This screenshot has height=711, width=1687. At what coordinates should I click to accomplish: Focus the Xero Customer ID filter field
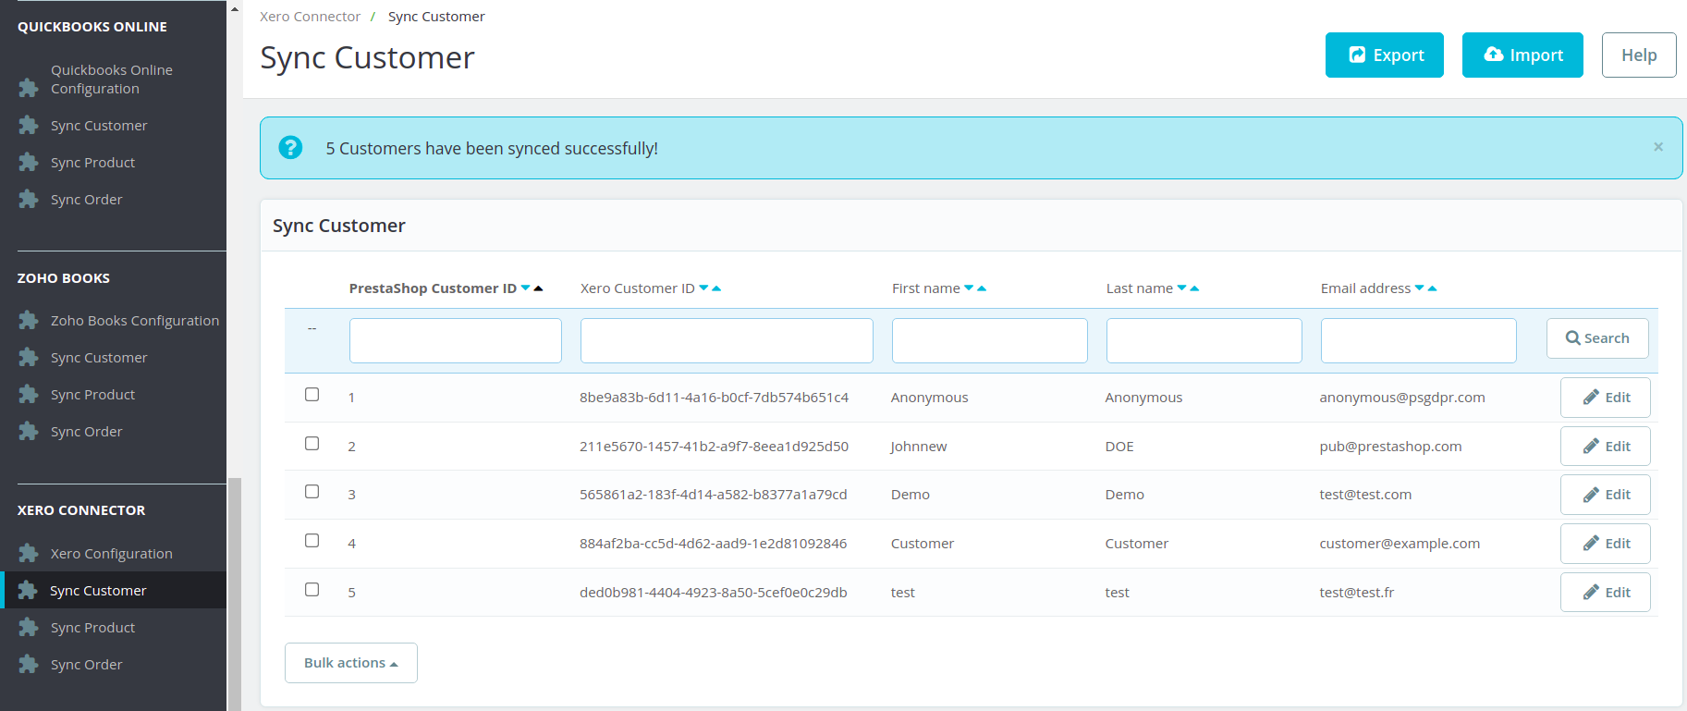click(x=727, y=340)
